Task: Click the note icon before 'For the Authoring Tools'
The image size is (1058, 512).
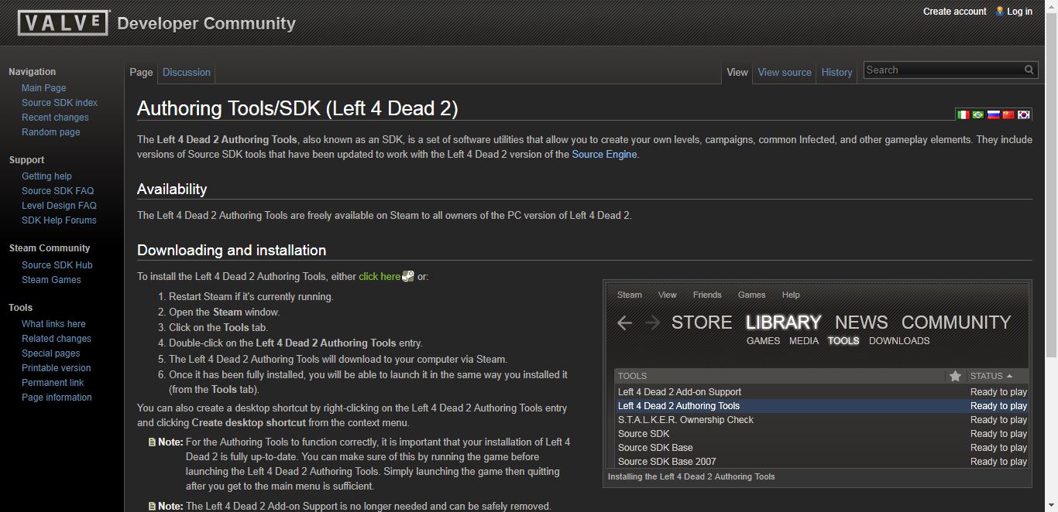Action: pyautogui.click(x=152, y=442)
